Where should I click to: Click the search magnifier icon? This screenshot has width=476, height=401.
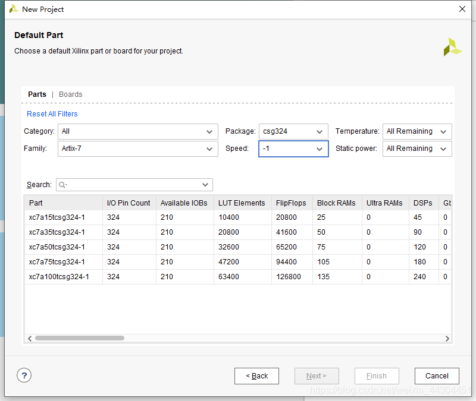tap(62, 185)
